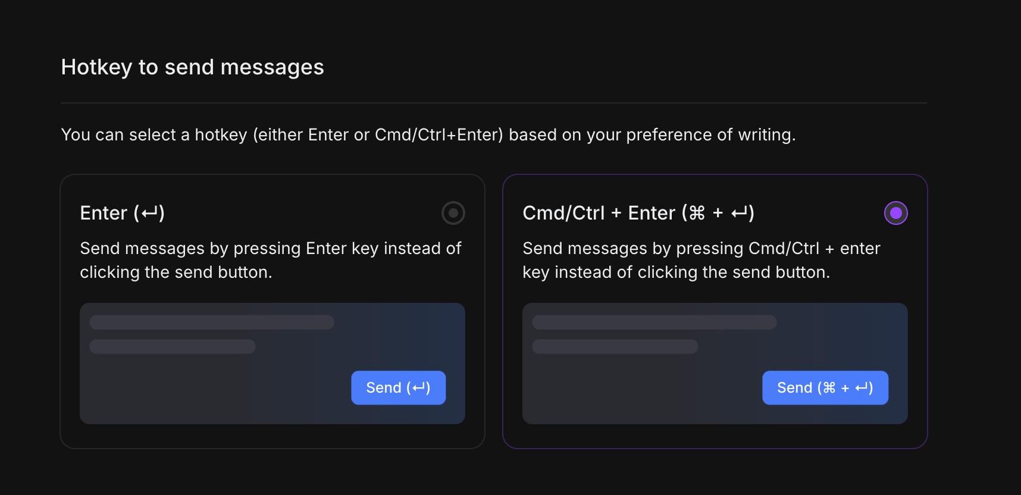Click the "Send (↵)" preview button
1021x495 pixels.
coord(398,388)
